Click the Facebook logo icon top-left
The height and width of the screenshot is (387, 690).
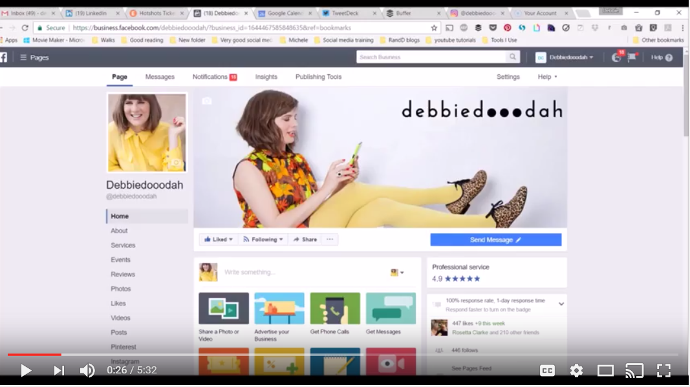5,57
